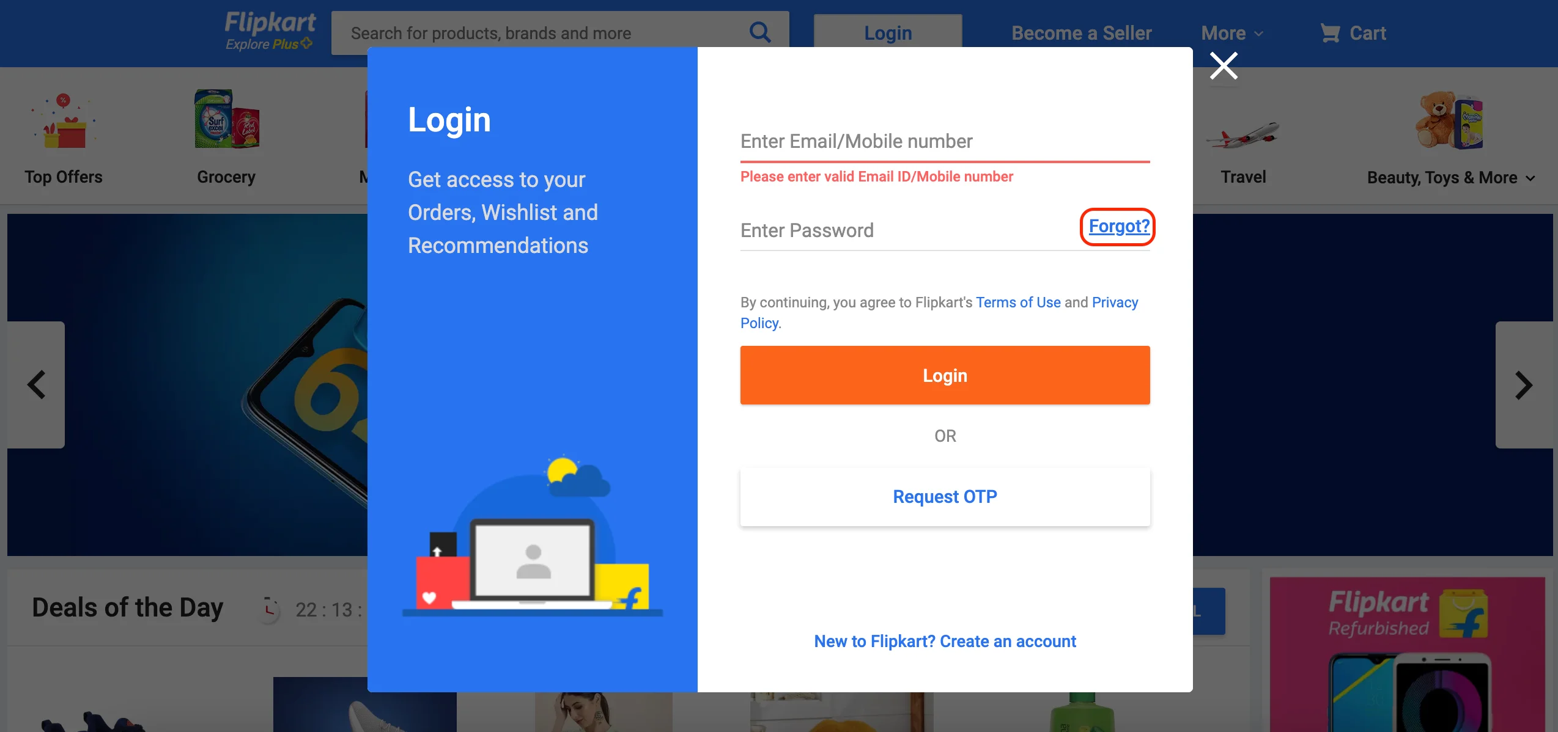Advance to next banner slide
Image resolution: width=1558 pixels, height=732 pixels.
pyautogui.click(x=1523, y=385)
